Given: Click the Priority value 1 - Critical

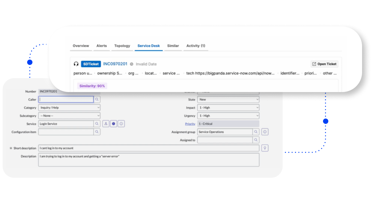Looking at the screenshot, I should (228, 124).
